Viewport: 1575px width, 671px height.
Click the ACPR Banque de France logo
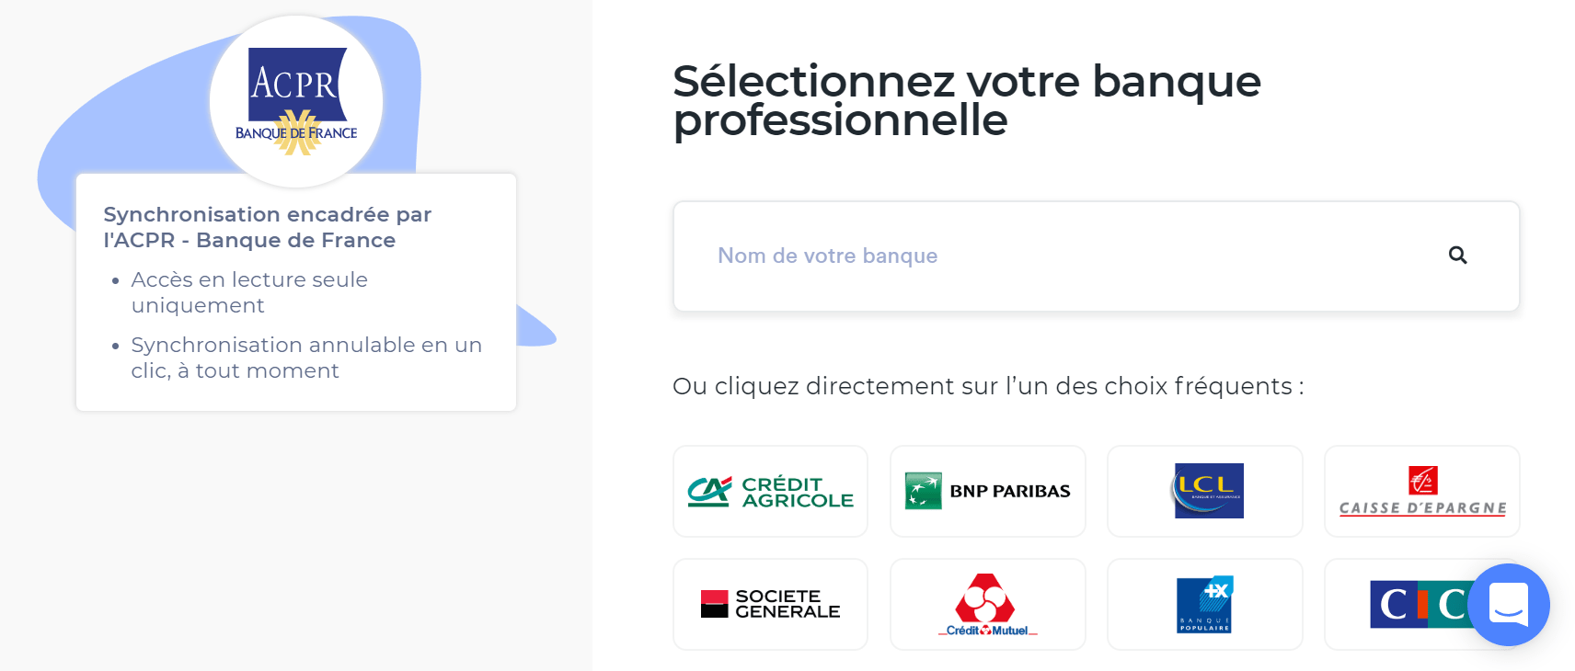(296, 101)
